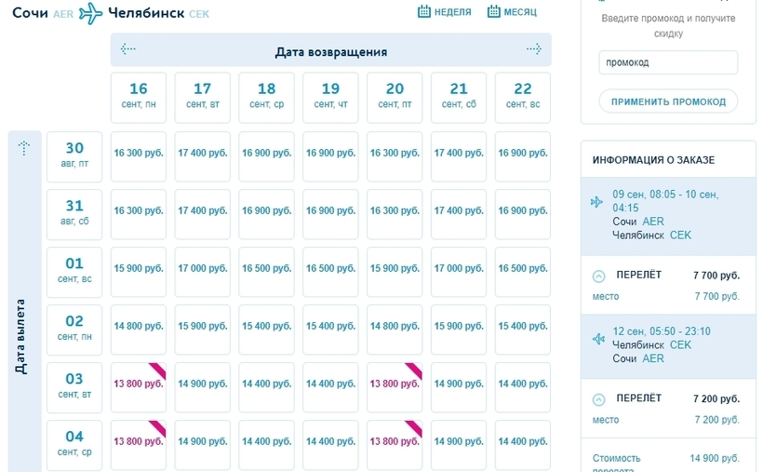The width and height of the screenshot is (763, 472).
Task: Click the outbound flight plane icon in order info
Action: (x=596, y=202)
